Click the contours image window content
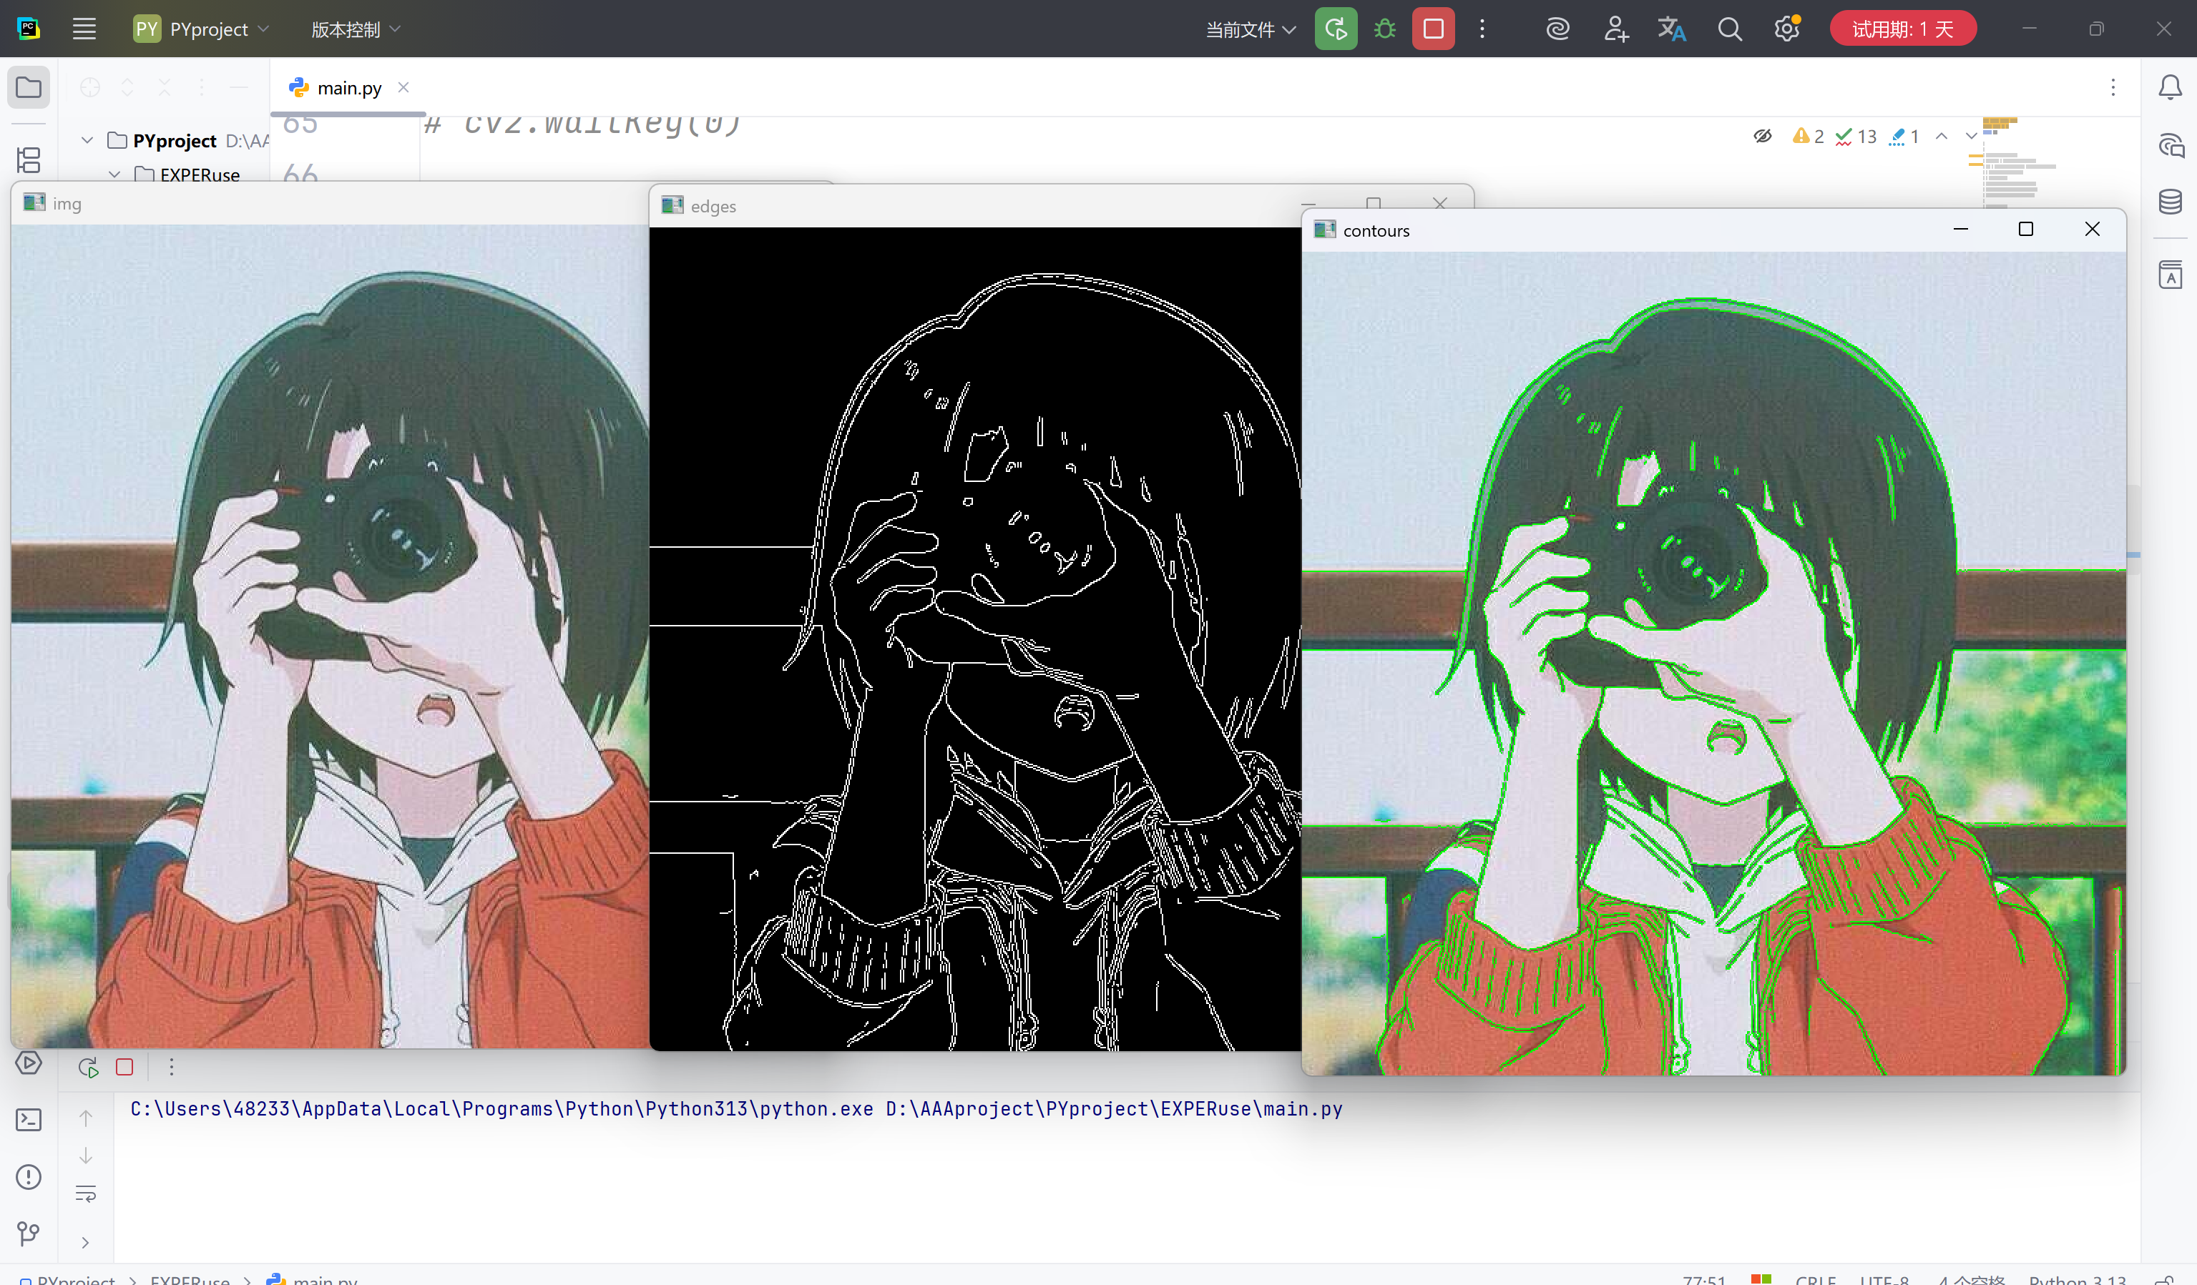The image size is (2197, 1285). click(1713, 664)
